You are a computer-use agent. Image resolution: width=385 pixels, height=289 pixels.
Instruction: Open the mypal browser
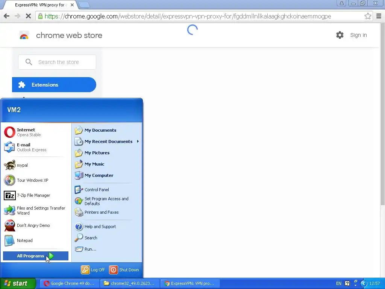coord(36,165)
